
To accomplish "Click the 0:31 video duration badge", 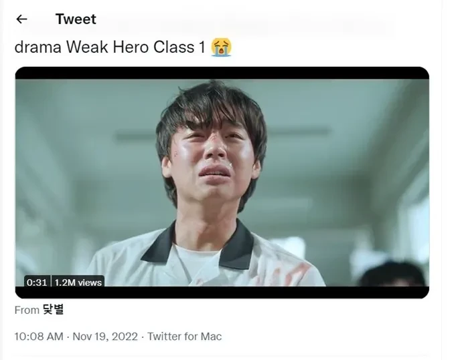I will [x=37, y=283].
